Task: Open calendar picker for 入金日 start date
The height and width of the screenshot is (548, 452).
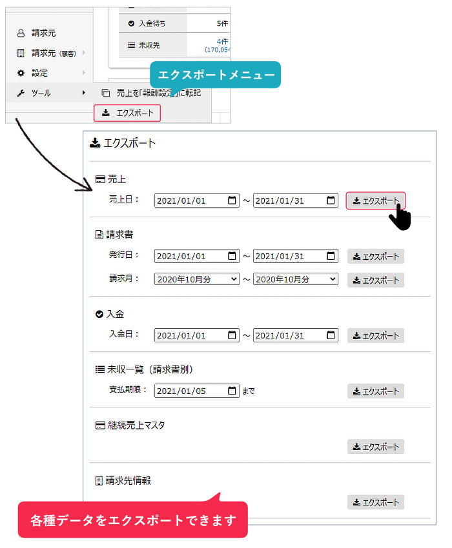Action: pyautogui.click(x=232, y=335)
